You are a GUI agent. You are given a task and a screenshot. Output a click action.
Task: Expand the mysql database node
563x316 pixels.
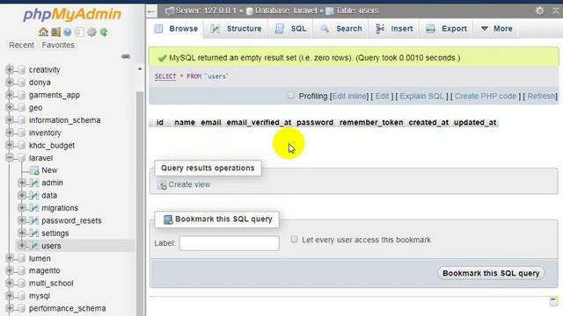click(10, 296)
